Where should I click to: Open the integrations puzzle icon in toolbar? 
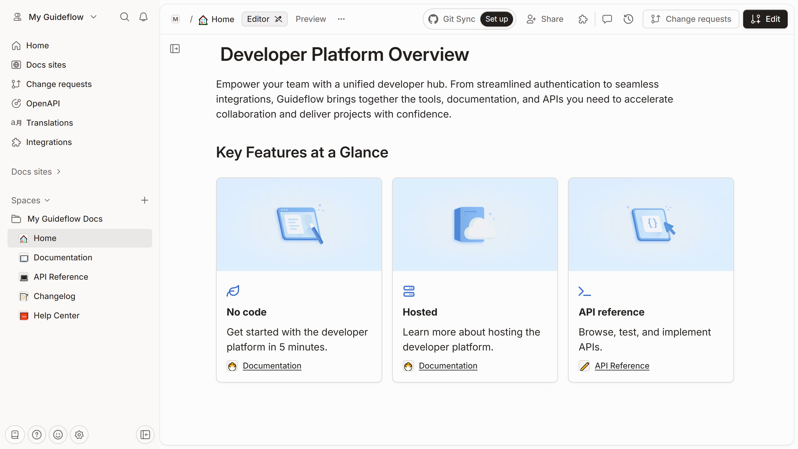(583, 19)
